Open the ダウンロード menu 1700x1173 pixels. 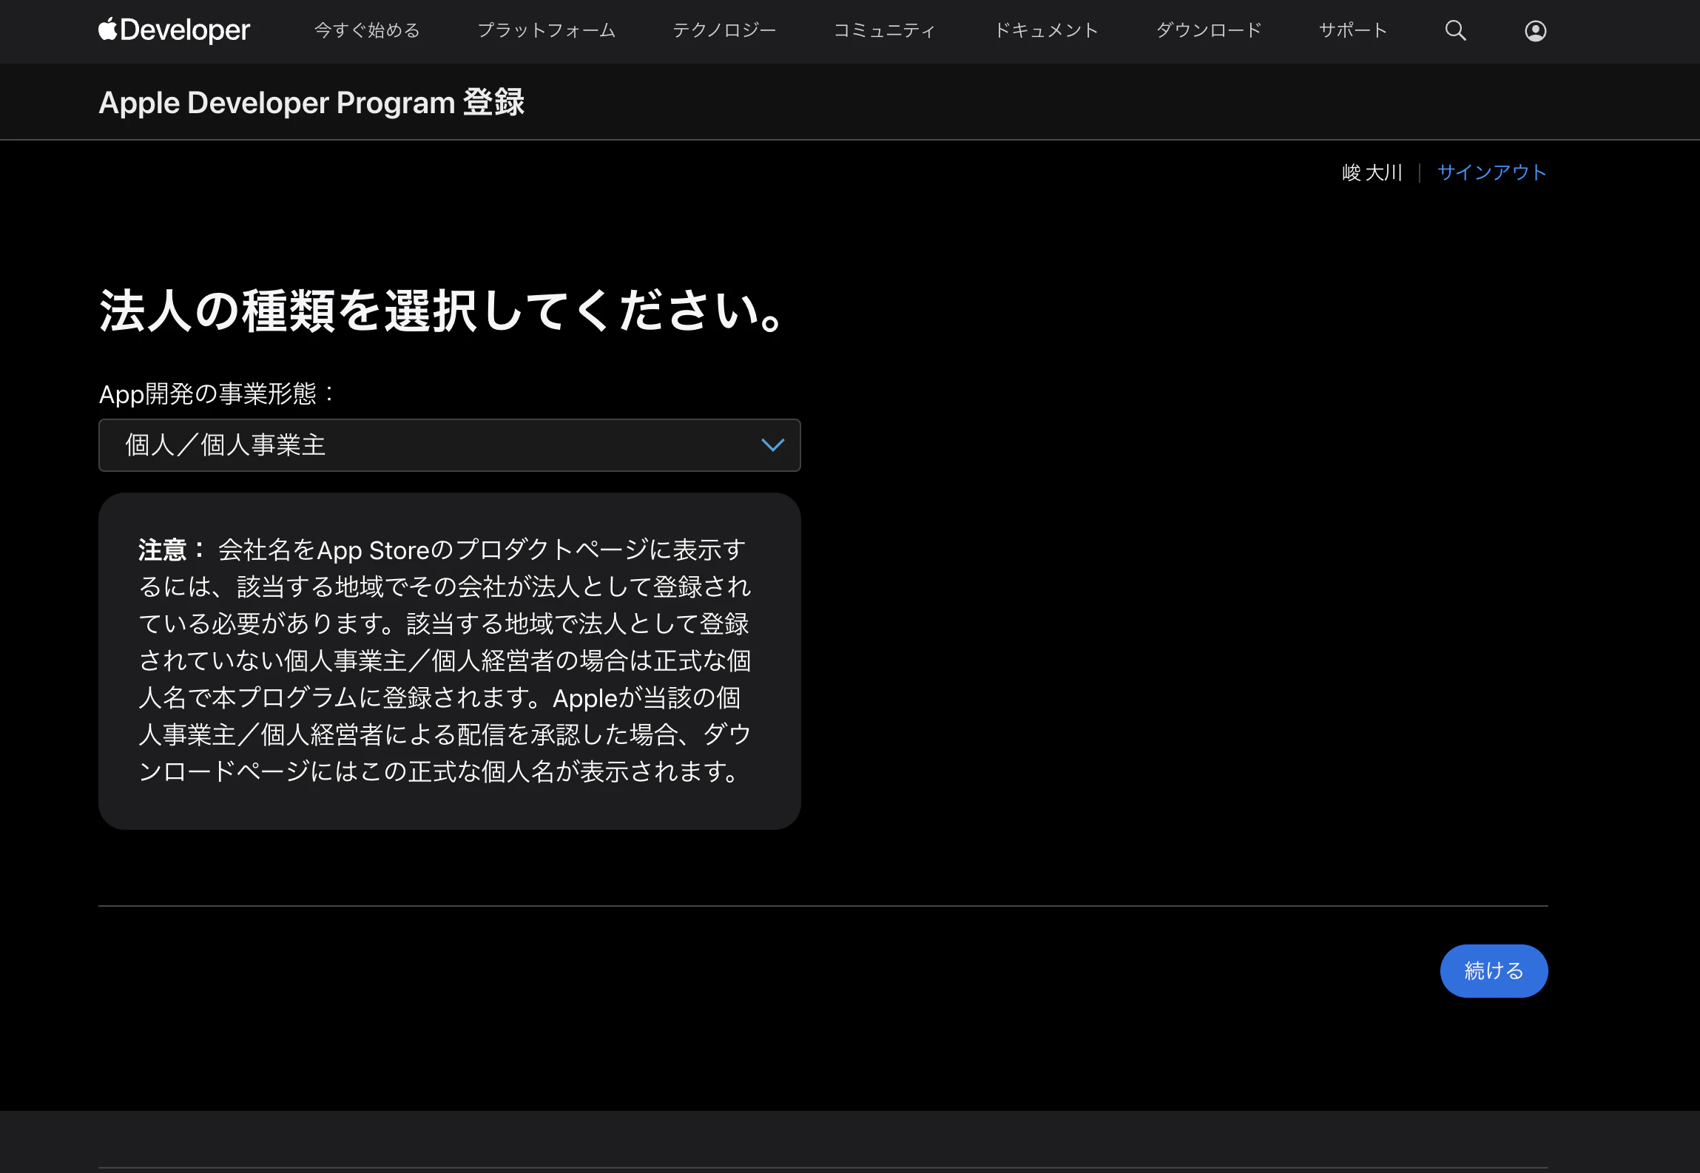tap(1209, 30)
